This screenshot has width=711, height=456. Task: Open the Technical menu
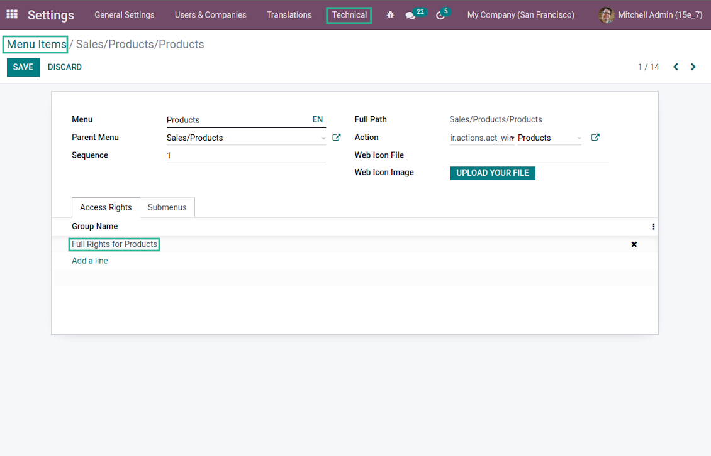click(x=349, y=15)
